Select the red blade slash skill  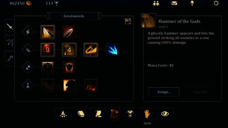69,32
